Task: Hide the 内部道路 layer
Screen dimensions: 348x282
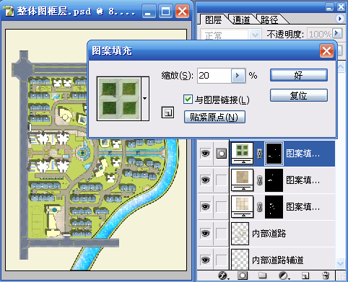Action: tap(205, 234)
